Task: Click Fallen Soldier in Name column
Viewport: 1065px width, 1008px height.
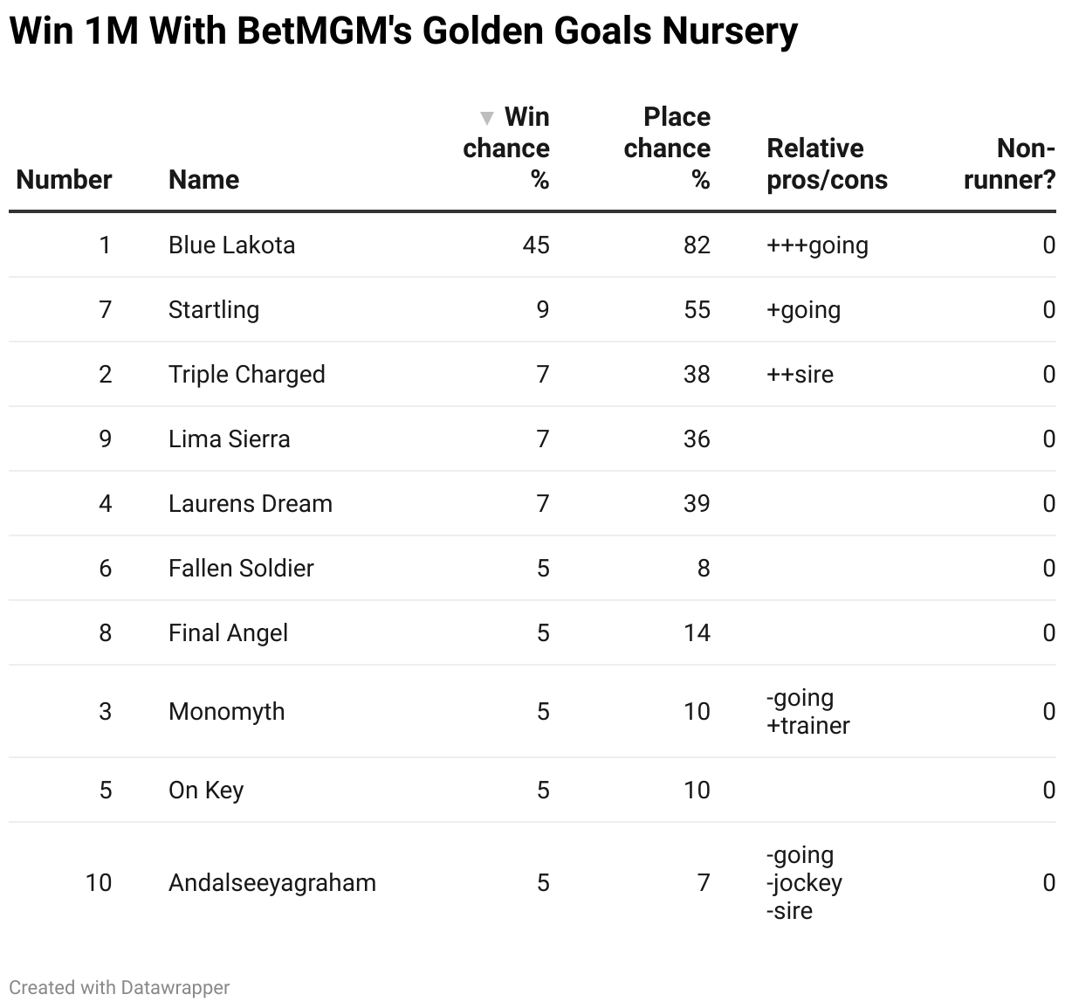Action: pyautogui.click(x=241, y=568)
